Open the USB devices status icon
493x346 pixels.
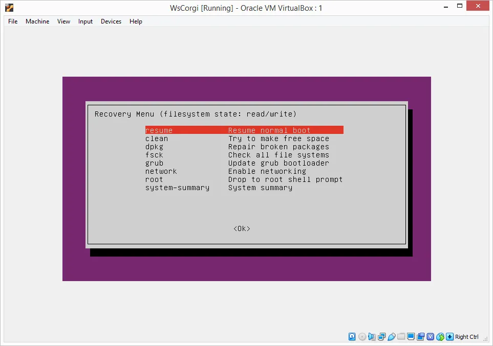click(392, 337)
